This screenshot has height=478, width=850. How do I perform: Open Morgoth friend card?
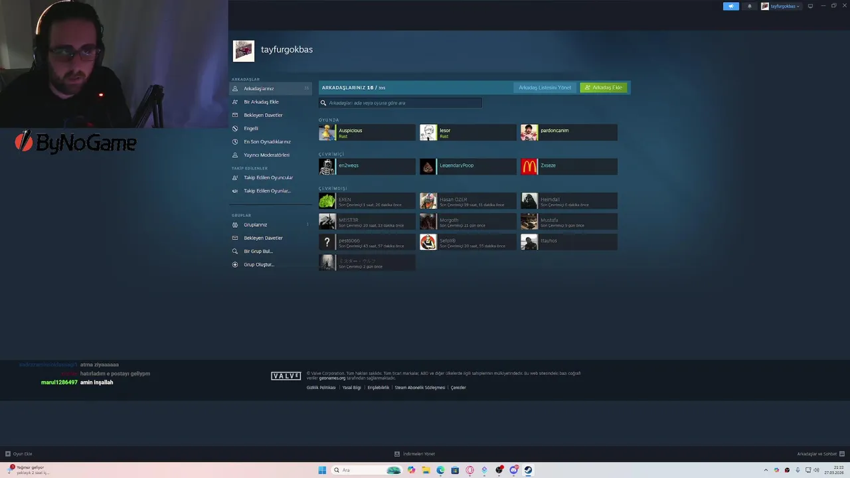coord(468,221)
